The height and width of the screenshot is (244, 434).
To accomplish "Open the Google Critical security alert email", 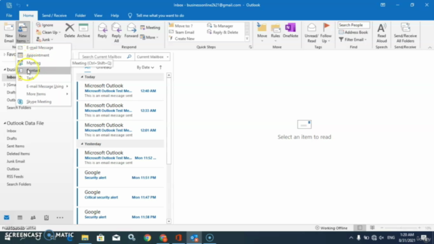I will (121, 197).
